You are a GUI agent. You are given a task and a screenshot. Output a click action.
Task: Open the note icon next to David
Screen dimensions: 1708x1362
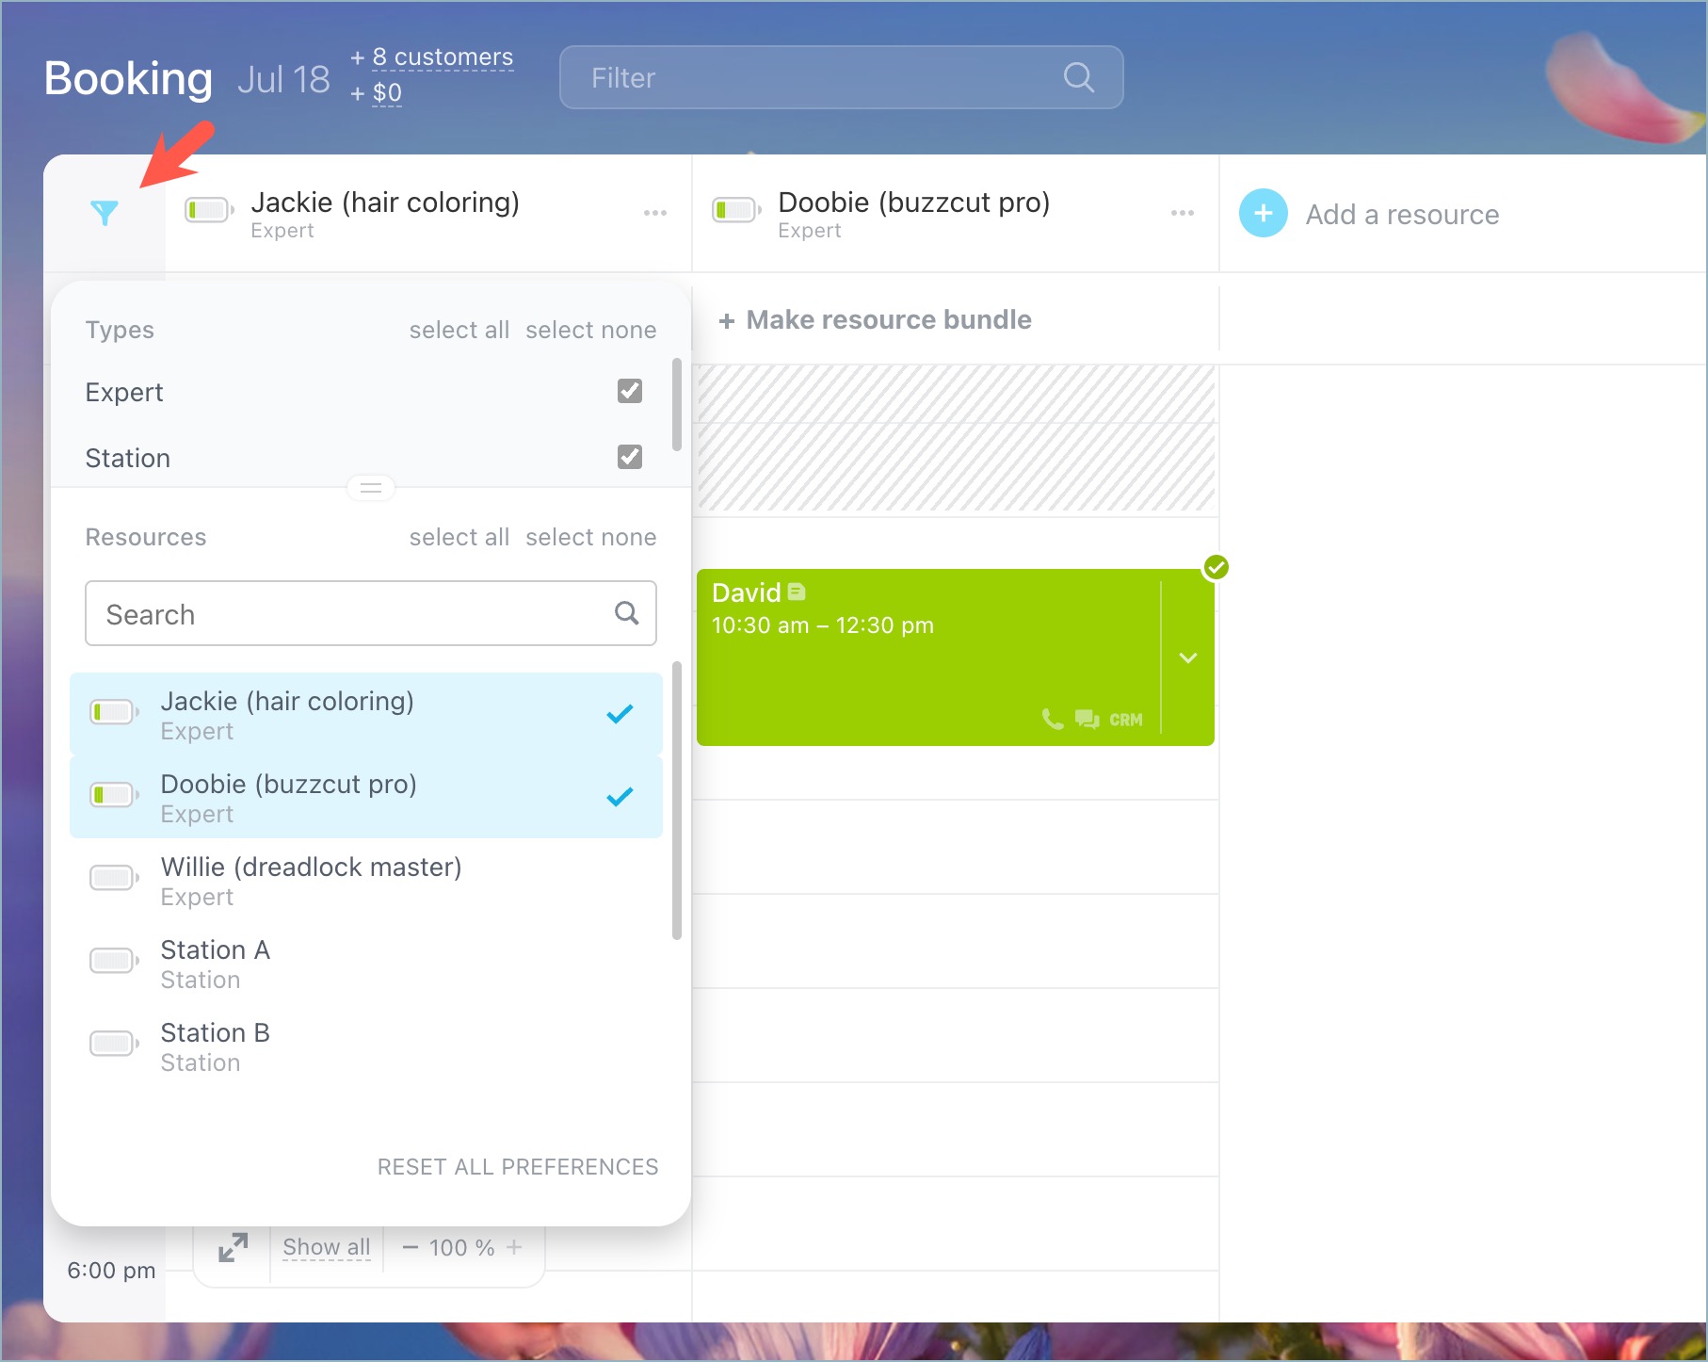(x=797, y=592)
